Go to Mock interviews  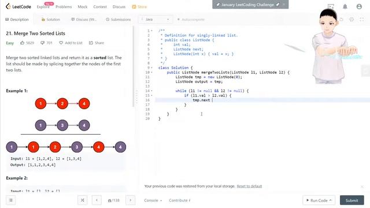(83, 7)
